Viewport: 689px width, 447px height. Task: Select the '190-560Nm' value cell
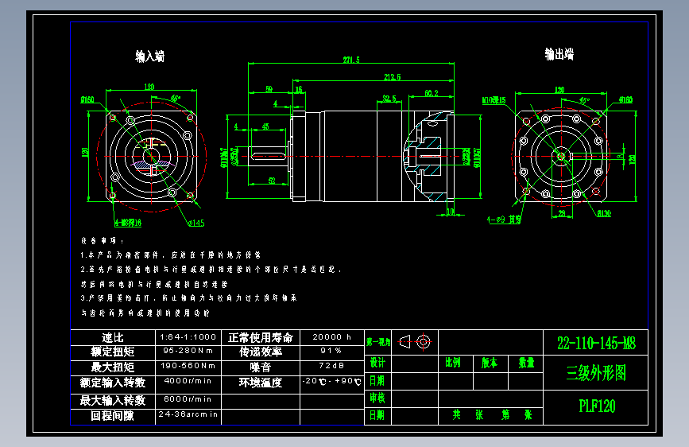coord(188,366)
